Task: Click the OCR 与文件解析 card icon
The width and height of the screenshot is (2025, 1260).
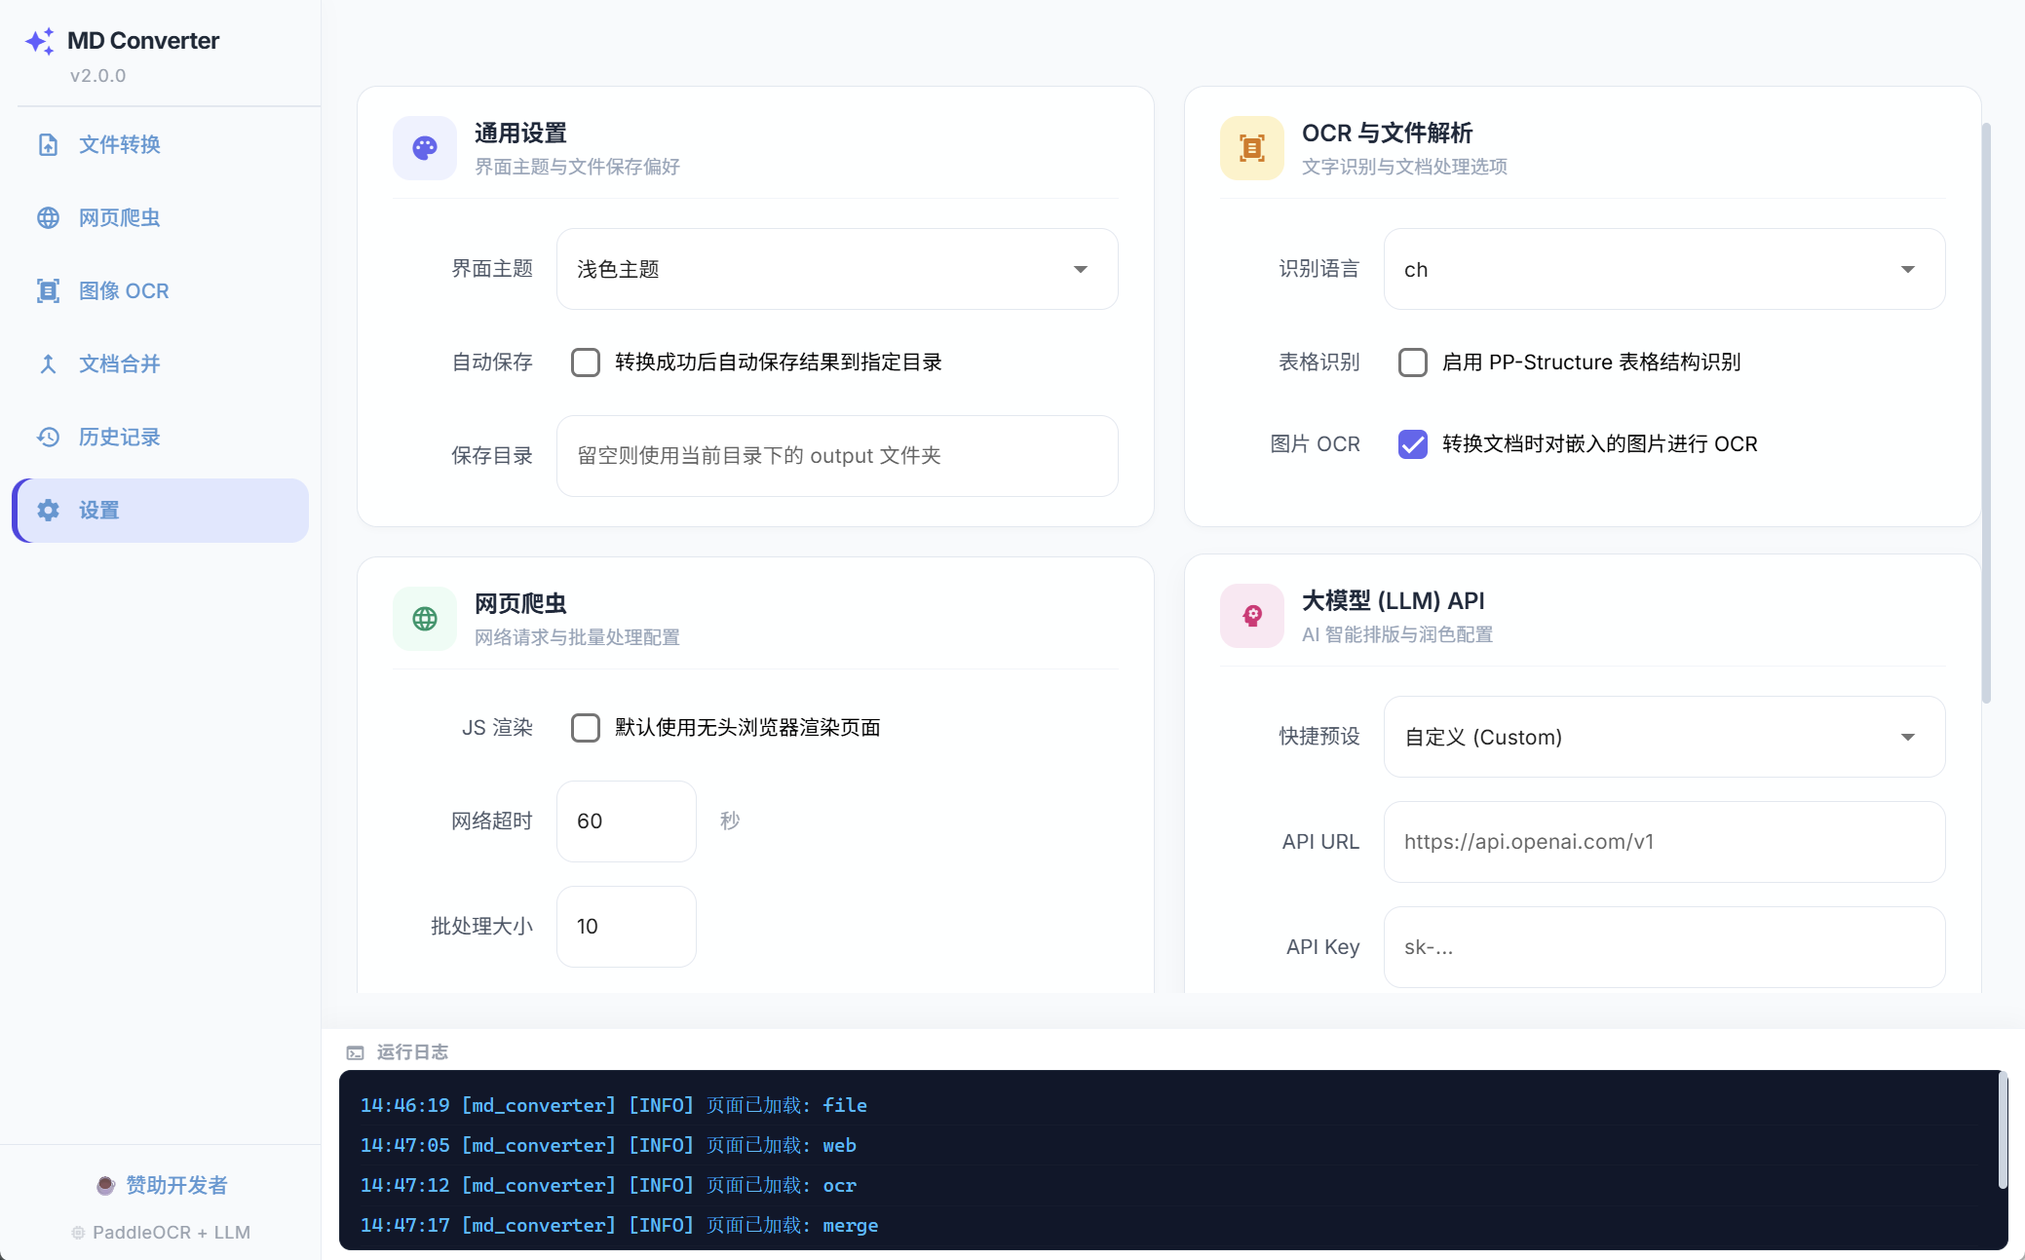Action: (x=1251, y=147)
